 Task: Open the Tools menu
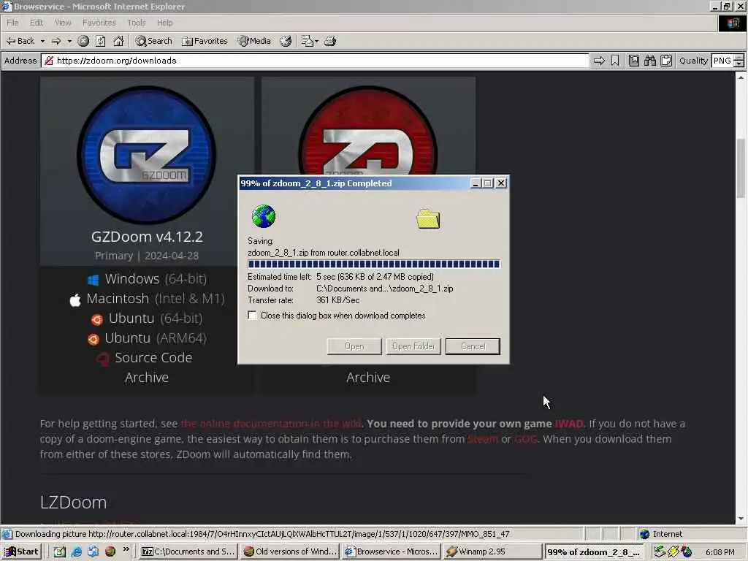coord(136,23)
